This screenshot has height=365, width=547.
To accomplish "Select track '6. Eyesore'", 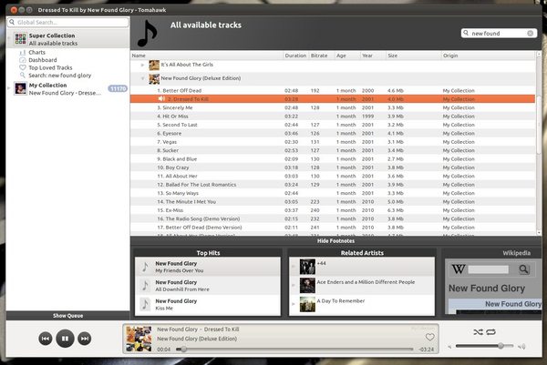I will tap(333, 134).
